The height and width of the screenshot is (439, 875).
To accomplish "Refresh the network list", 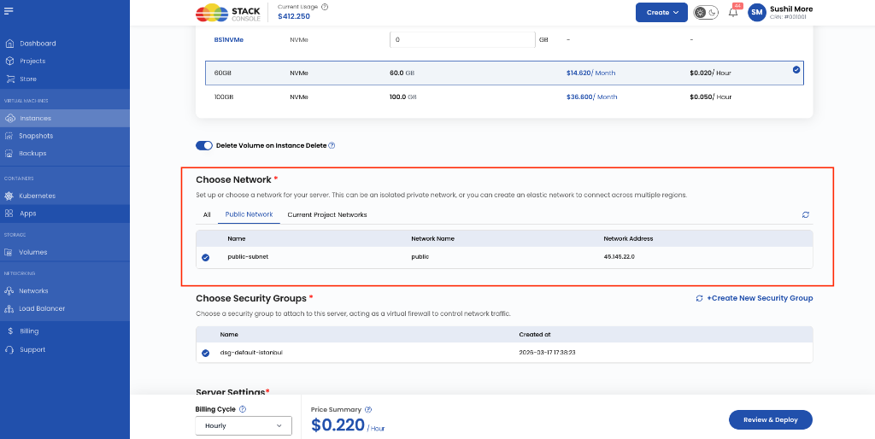I will (x=805, y=214).
